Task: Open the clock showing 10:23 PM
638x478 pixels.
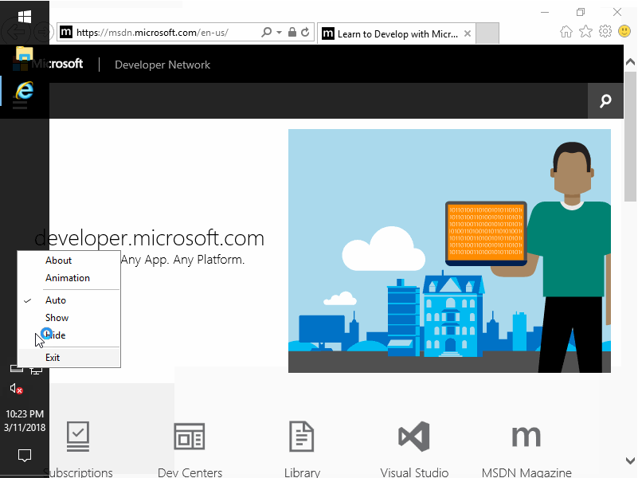Action: 25,421
